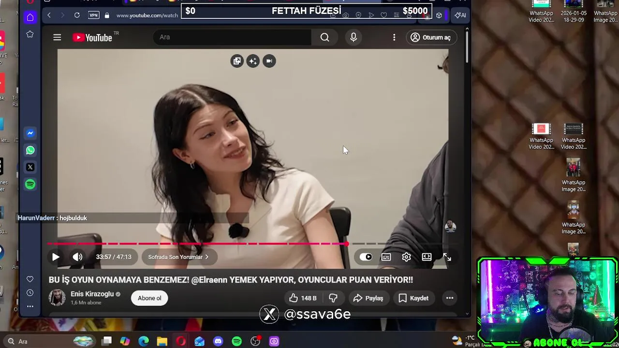The image size is (619, 348).
Task: Toggle the Opera VPN badge
Action: (x=93, y=15)
